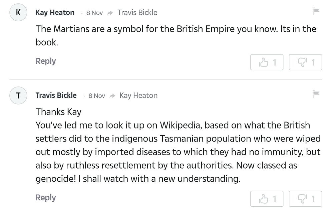Go to Travis Bickle's parent comment reference
This screenshot has width=327, height=209.
(x=137, y=12)
